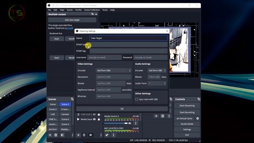Add a new scene with the Scenes plus icon
This screenshot has width=254, height=143.
point(50,135)
